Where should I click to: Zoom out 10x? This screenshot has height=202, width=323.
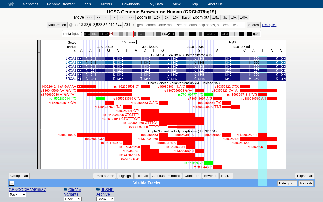coord(234,17)
